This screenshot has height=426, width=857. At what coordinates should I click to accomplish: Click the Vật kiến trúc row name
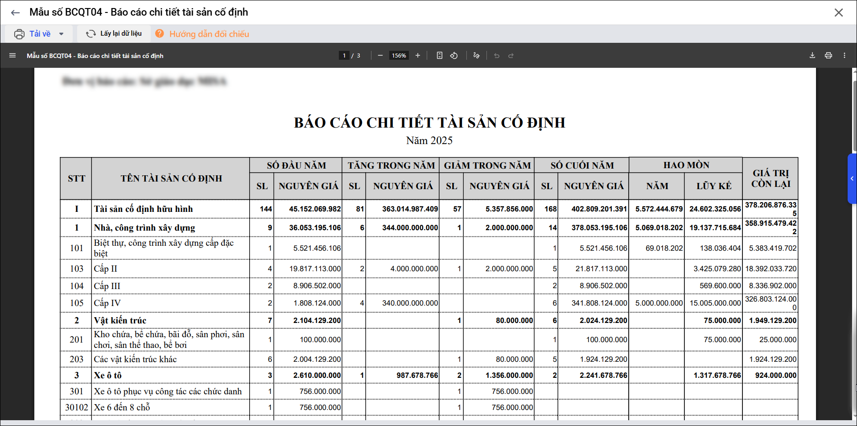(120, 320)
